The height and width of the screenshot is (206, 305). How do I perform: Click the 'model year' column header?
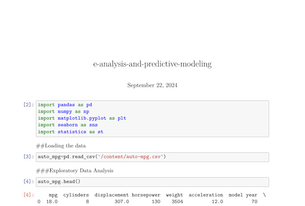coord(243,195)
